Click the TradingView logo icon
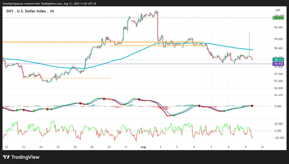The height and width of the screenshot is (164, 289). tap(6, 157)
